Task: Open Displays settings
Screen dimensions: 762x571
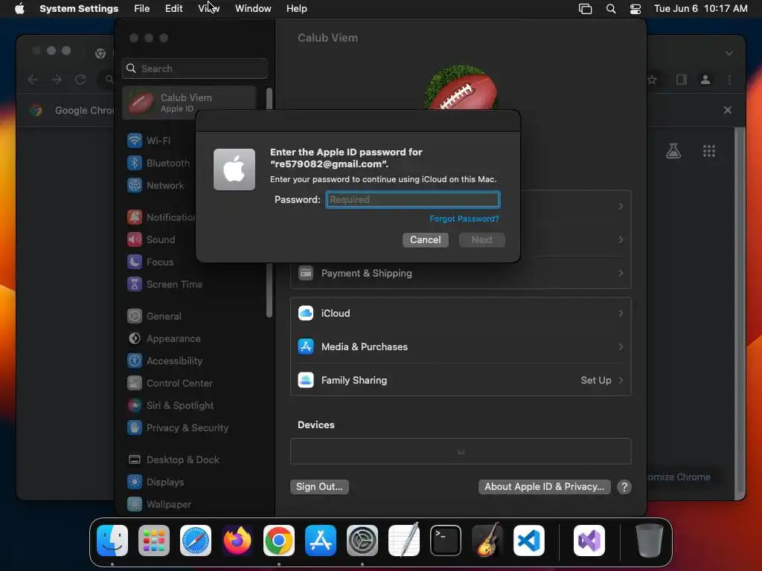Action: pyautogui.click(x=156, y=482)
